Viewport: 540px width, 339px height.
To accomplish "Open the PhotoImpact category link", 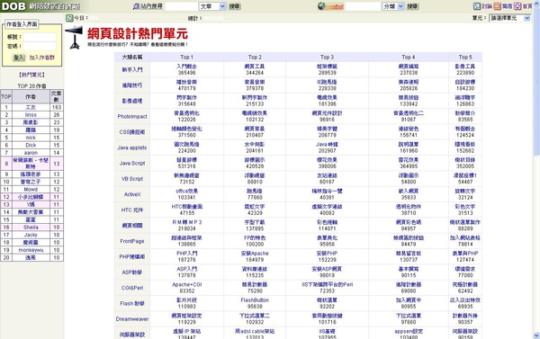I will (132, 116).
